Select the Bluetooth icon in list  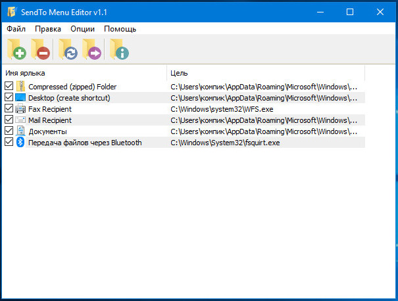click(x=20, y=142)
